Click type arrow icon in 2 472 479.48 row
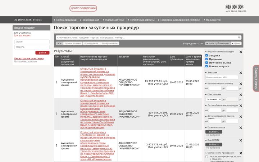 tap(56, 145)
